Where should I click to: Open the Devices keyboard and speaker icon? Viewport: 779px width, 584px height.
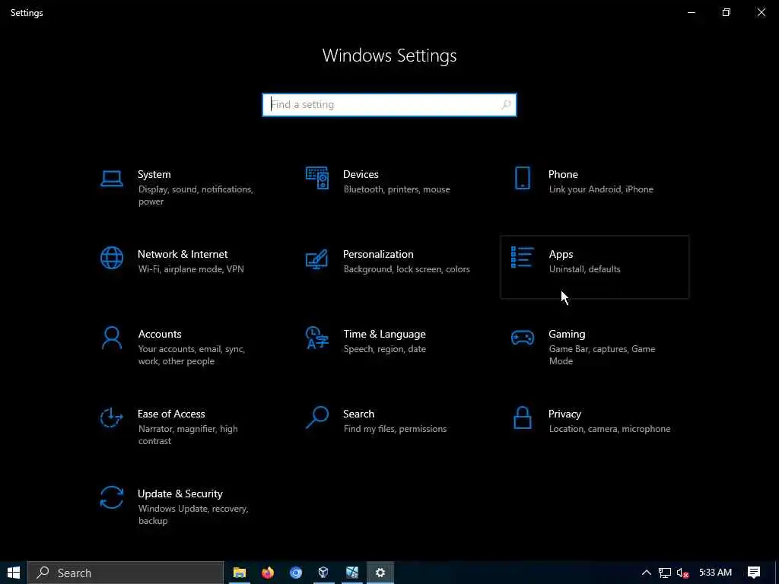pyautogui.click(x=317, y=178)
